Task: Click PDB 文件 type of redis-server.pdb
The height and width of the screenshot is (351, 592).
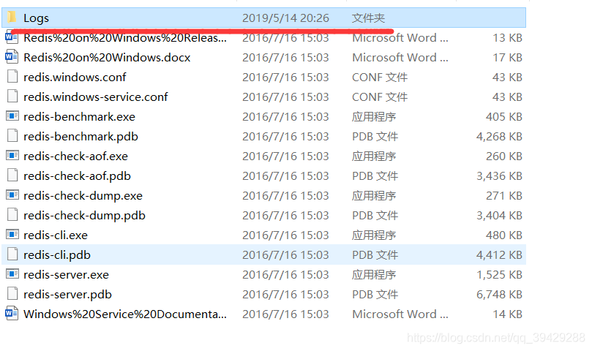Action: [x=375, y=295]
